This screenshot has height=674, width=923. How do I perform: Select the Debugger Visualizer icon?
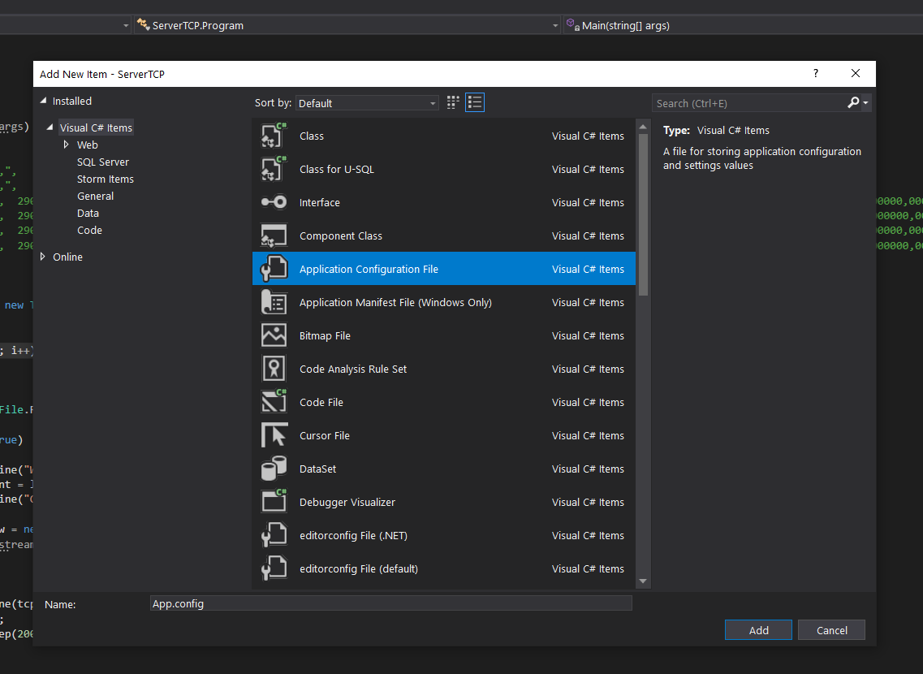click(274, 502)
